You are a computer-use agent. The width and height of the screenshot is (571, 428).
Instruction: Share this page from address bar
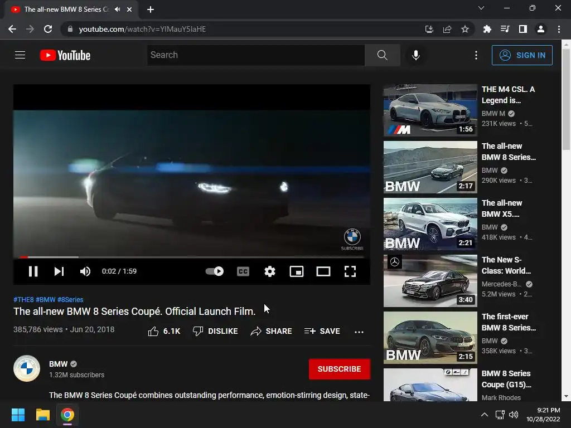coord(447,29)
